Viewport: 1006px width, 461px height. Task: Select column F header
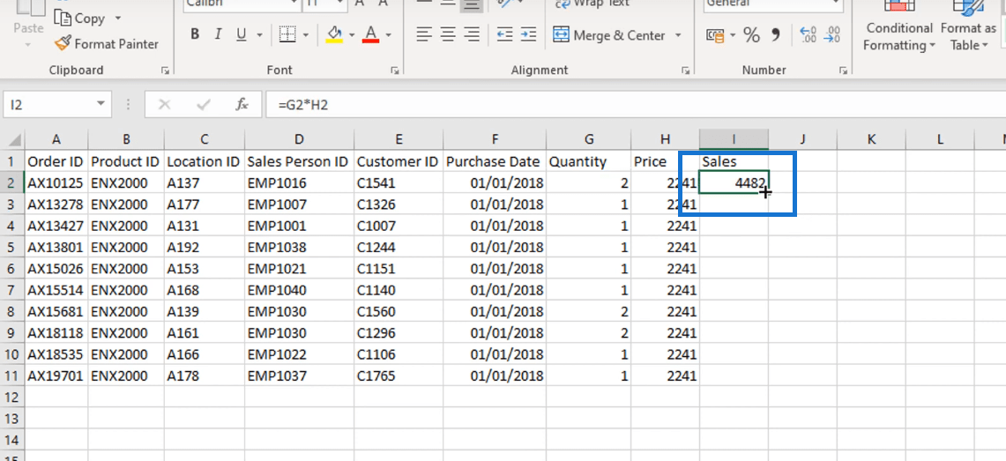click(x=495, y=139)
